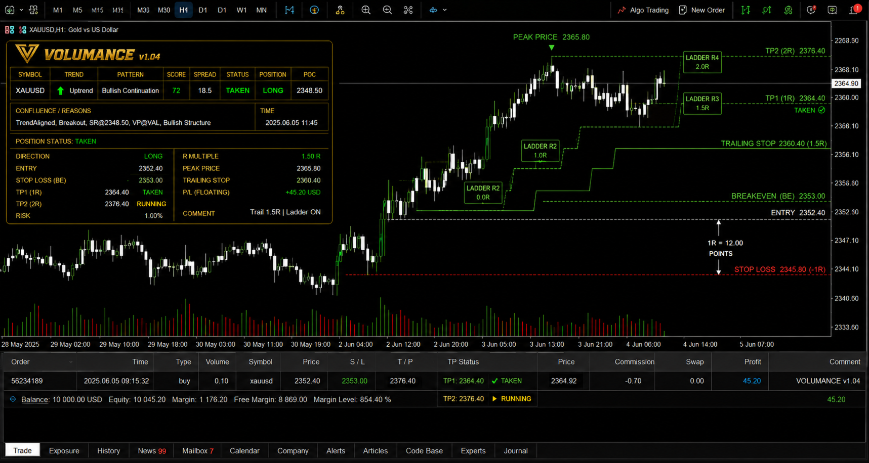
Task: Open the Journal tab
Action: tap(516, 451)
